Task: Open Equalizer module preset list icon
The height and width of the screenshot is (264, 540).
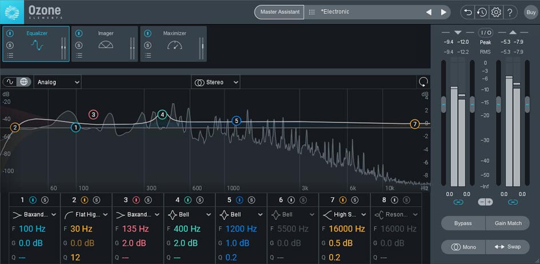Action: click(10, 55)
